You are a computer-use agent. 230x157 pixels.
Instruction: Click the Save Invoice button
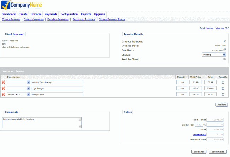coord(218,152)
